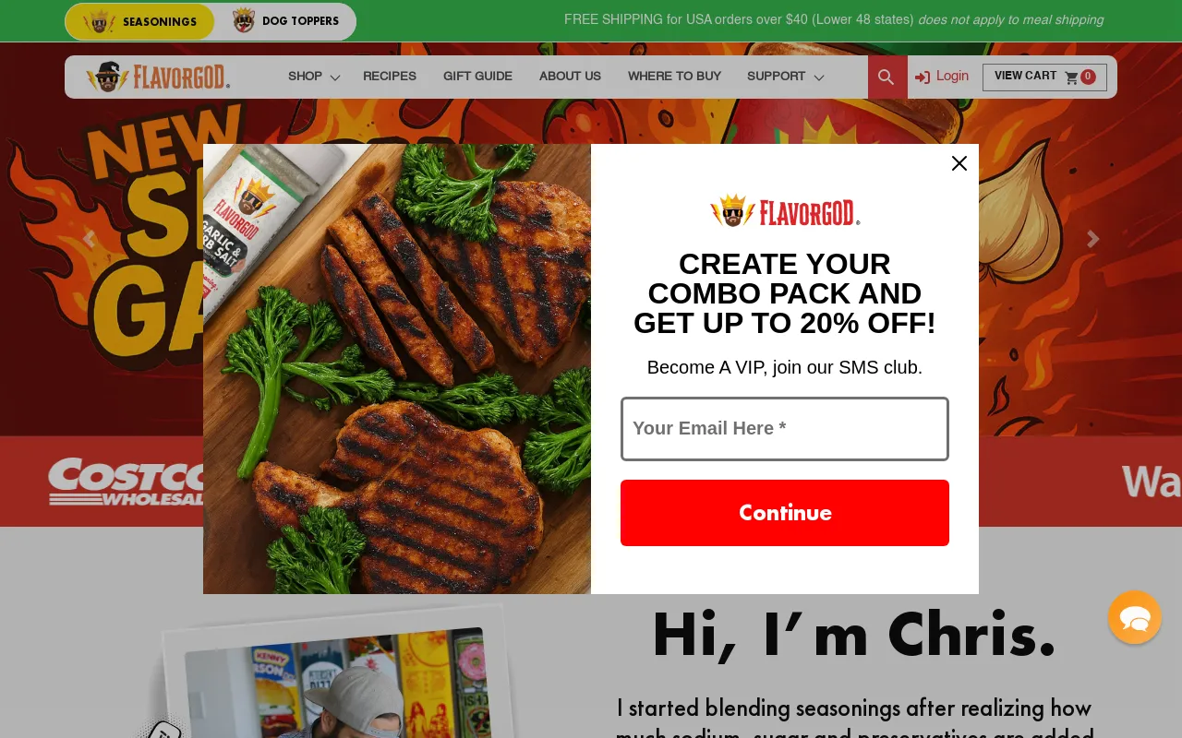Click the search magnifier icon
The image size is (1182, 738).
(886, 77)
